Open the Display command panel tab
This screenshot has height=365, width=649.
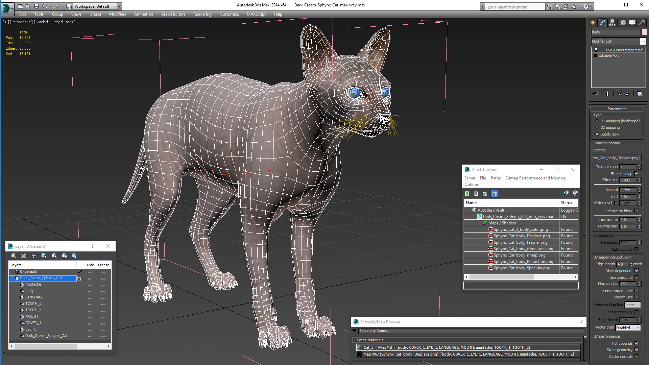pyautogui.click(x=632, y=23)
